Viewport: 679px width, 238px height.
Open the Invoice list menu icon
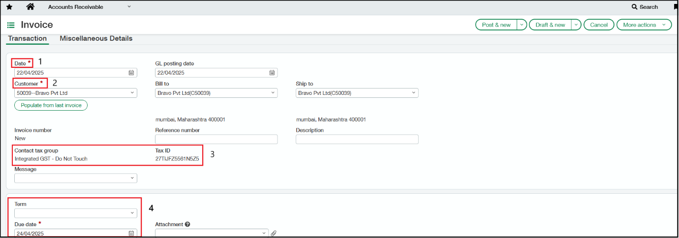tap(11, 25)
